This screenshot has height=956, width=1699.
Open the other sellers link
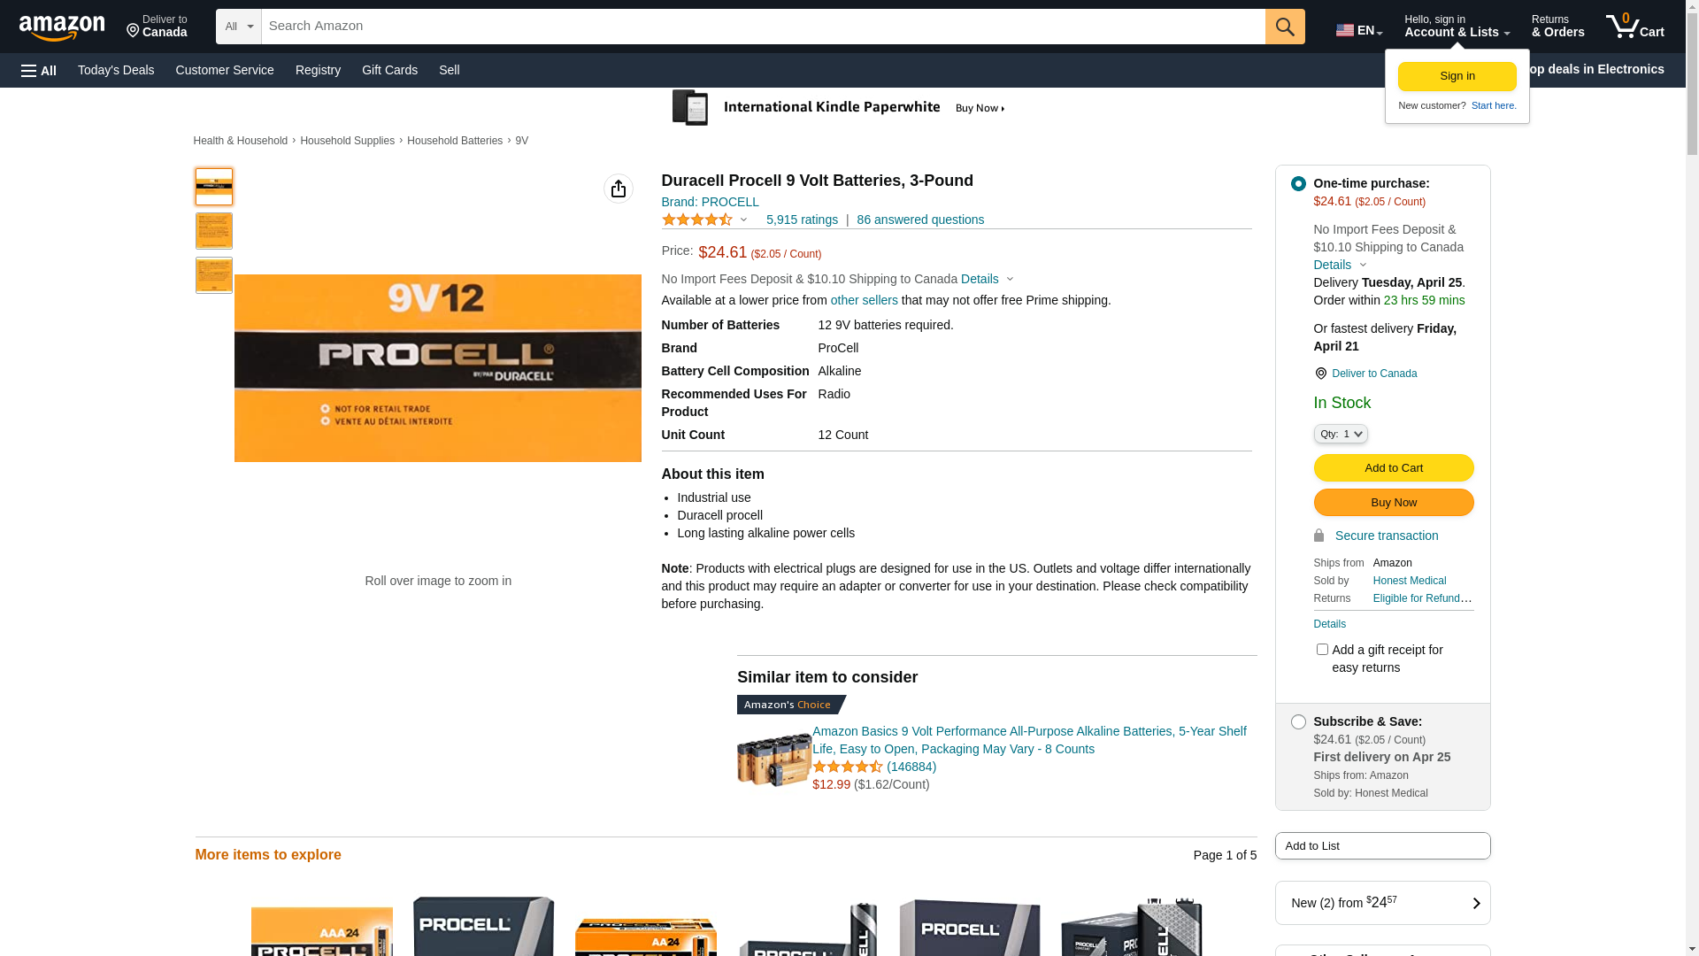coord(864,300)
